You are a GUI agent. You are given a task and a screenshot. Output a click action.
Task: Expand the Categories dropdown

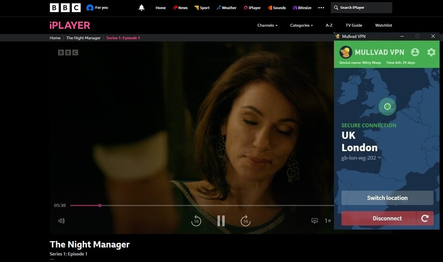point(301,25)
